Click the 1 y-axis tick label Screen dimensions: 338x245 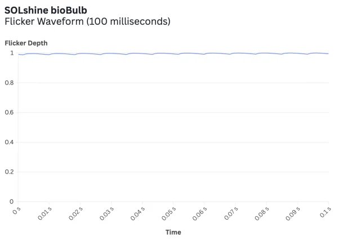[x=11, y=53]
